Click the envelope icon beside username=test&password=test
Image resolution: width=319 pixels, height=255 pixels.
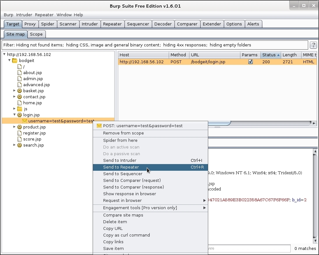tap(25, 121)
